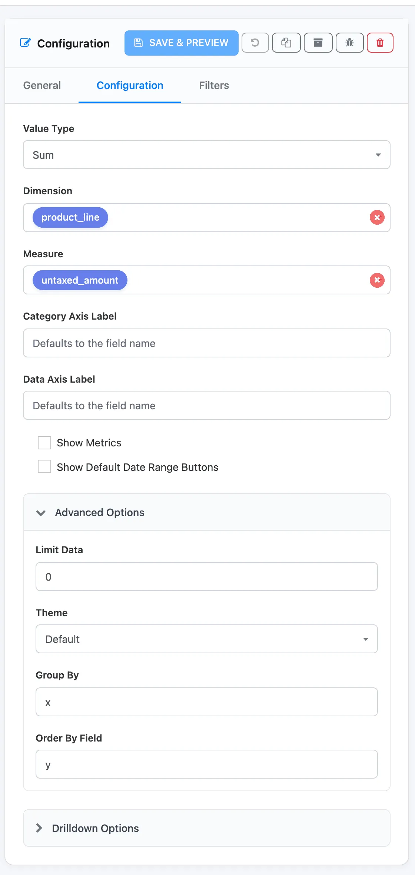Click the Group By input field
415x875 pixels.
click(207, 702)
